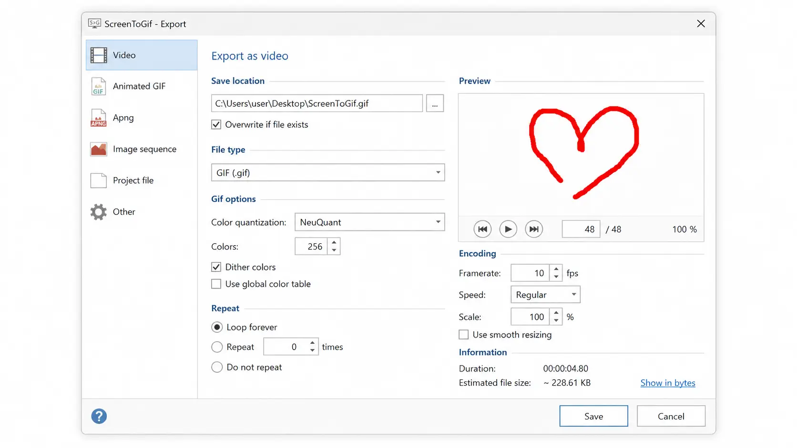Click the ScreenToGif app icon in title bar
797x448 pixels.
pos(94,23)
